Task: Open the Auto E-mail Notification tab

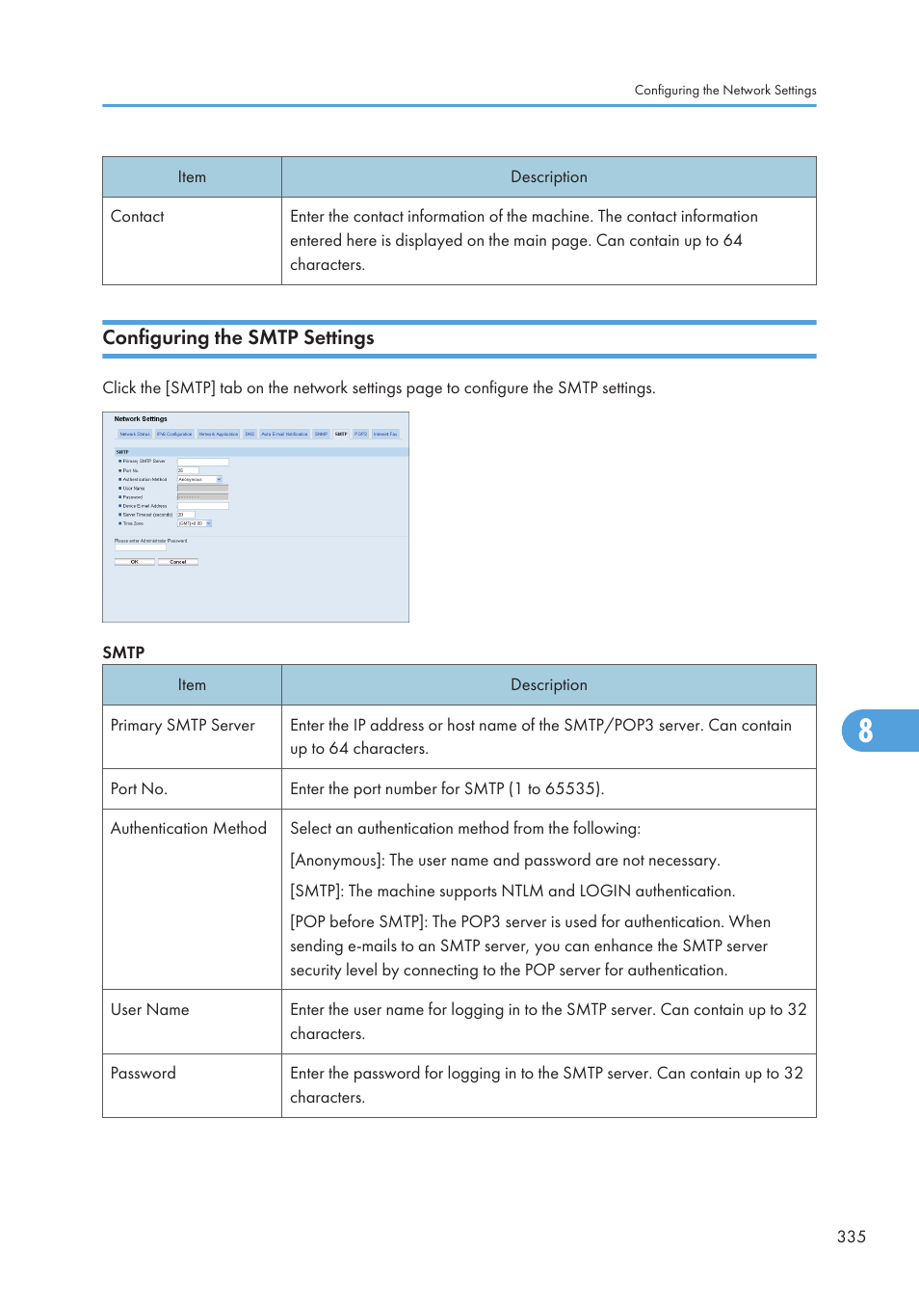Action: [x=284, y=434]
